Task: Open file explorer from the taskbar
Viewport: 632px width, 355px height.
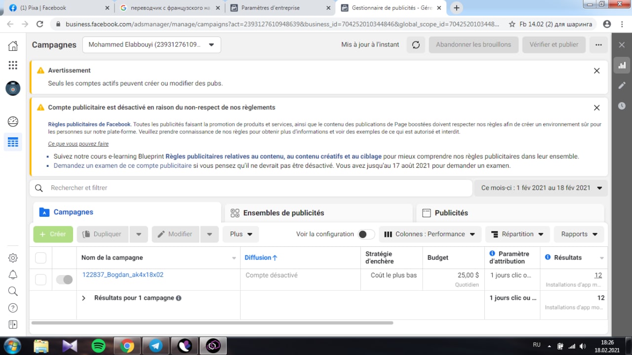Action: click(41, 346)
